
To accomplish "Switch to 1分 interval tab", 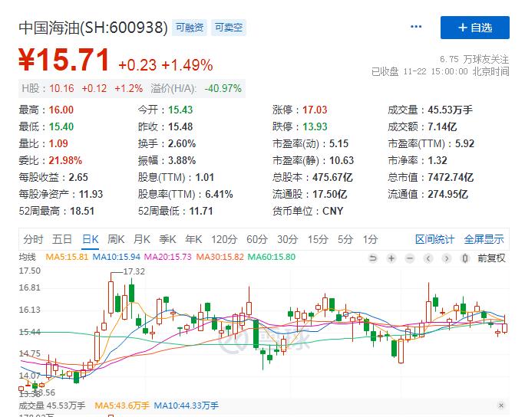I will tap(370, 239).
